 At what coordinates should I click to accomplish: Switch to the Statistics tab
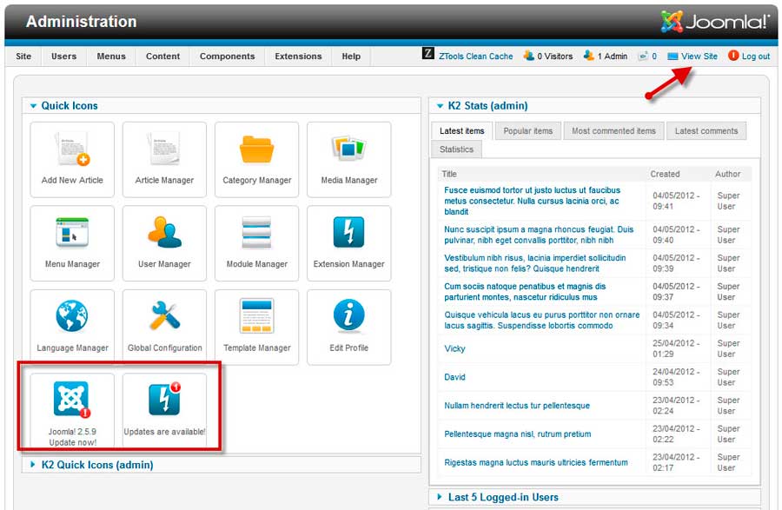point(456,149)
